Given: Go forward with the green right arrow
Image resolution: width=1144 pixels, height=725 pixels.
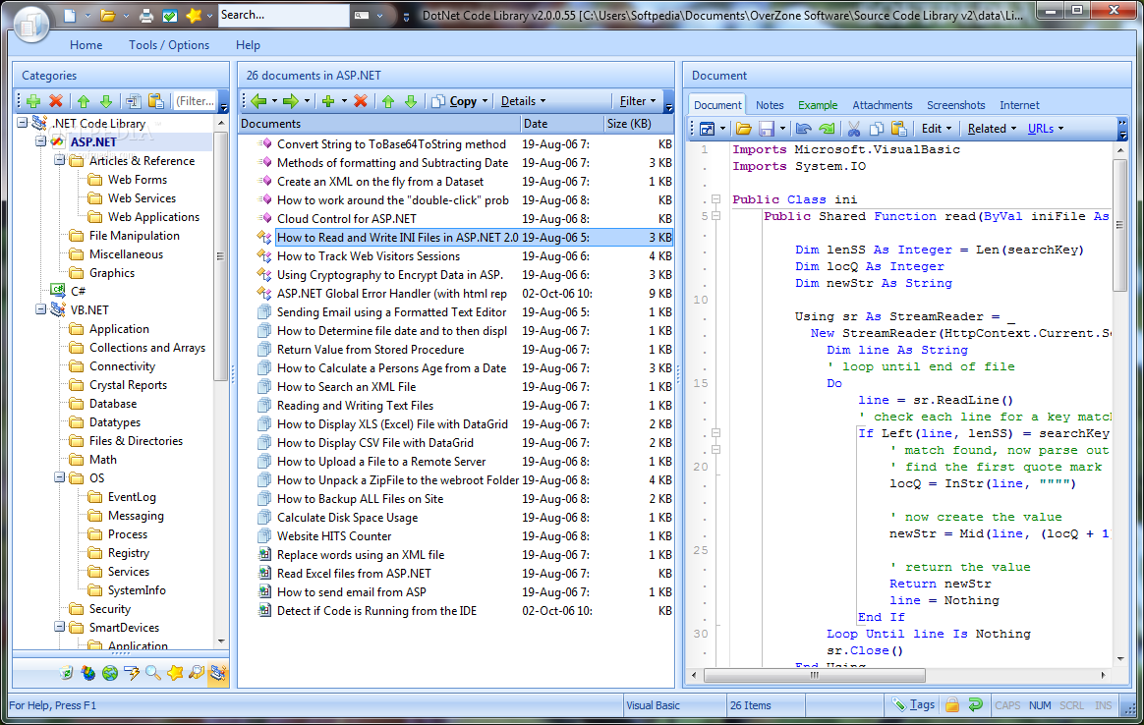Looking at the screenshot, I should click(290, 101).
